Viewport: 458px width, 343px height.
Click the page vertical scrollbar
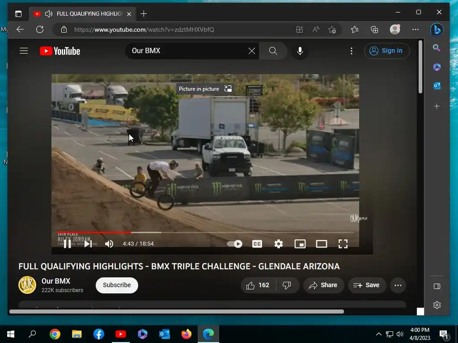tap(420, 67)
